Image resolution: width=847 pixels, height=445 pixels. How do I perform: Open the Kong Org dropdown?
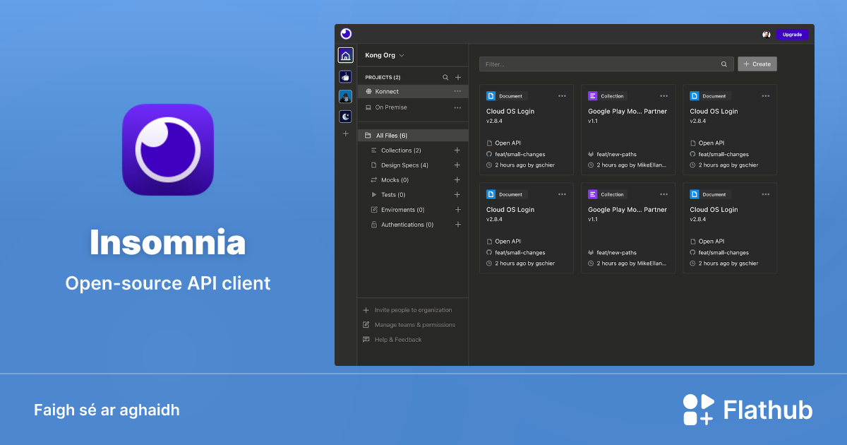tap(383, 55)
